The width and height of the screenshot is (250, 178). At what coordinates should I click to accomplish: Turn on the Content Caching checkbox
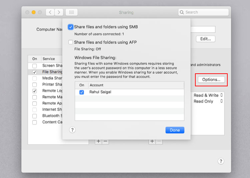(34, 122)
